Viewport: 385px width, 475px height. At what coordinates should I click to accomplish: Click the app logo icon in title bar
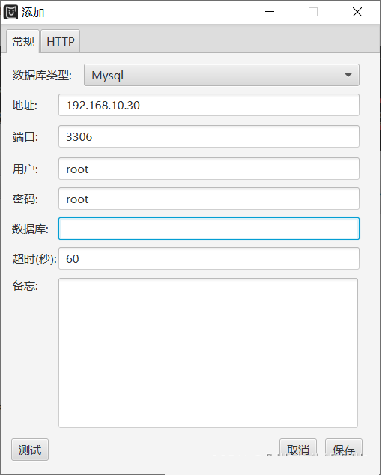tap(11, 13)
